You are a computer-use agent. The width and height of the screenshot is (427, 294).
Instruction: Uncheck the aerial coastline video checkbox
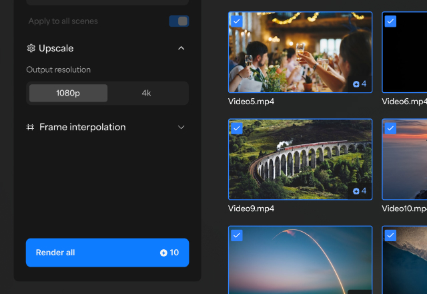click(x=390, y=235)
